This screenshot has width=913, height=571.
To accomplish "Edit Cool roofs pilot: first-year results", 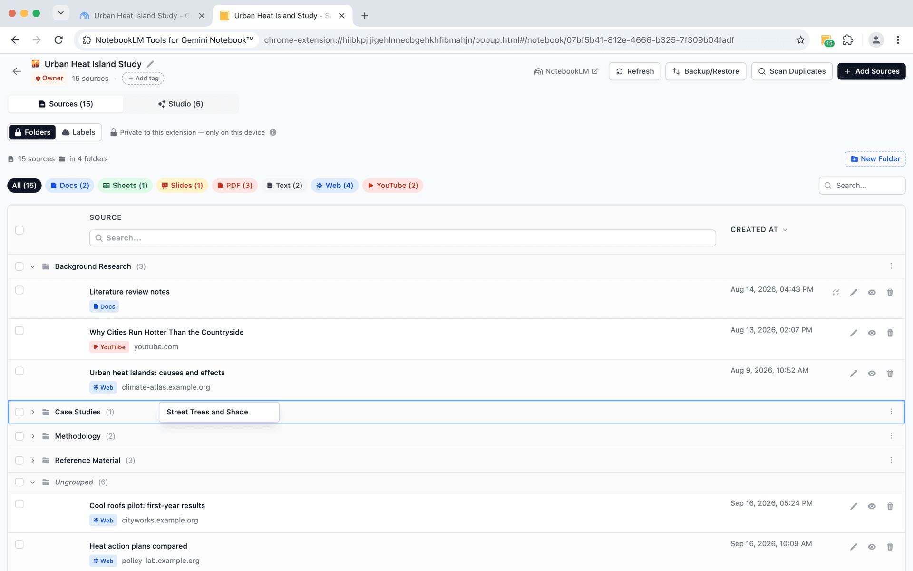I will pos(854,506).
